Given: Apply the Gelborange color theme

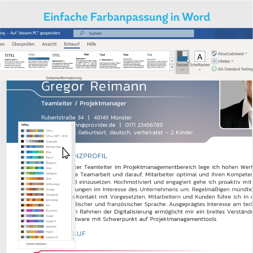Looking at the screenshot, I should pos(44,184).
